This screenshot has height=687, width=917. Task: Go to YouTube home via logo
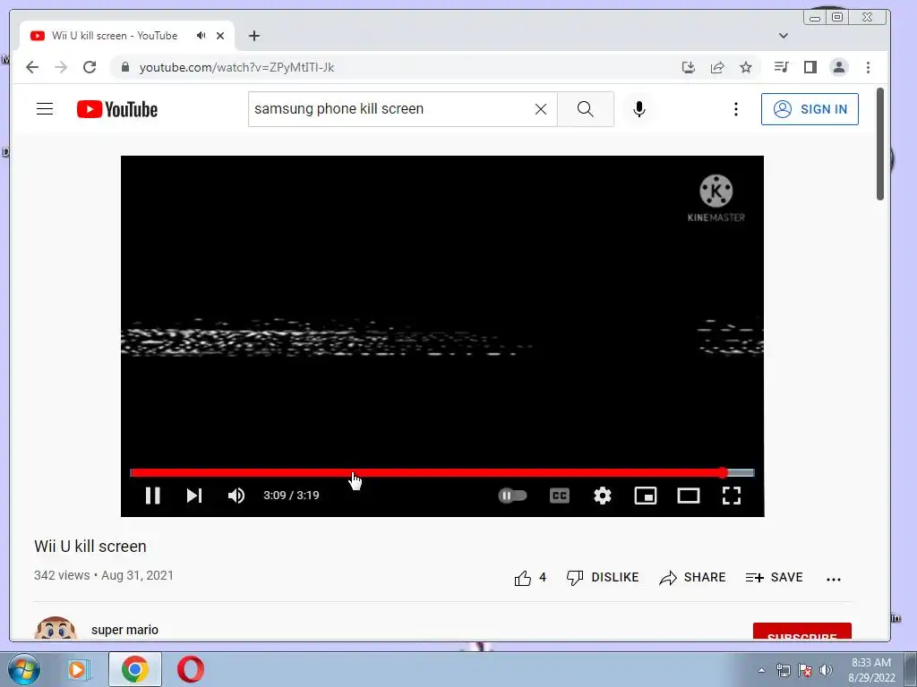pyautogui.click(x=117, y=109)
